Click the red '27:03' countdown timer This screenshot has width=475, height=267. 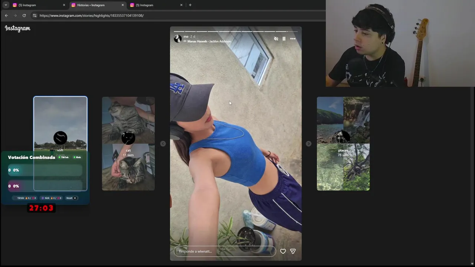pos(41,208)
